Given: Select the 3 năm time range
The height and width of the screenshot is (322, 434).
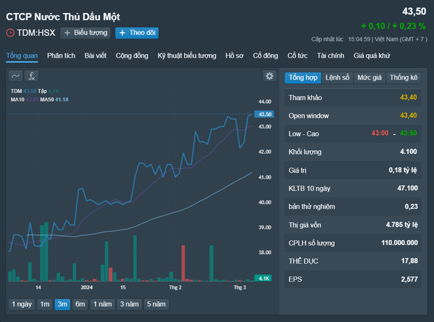Looking at the screenshot, I should click(x=129, y=305).
